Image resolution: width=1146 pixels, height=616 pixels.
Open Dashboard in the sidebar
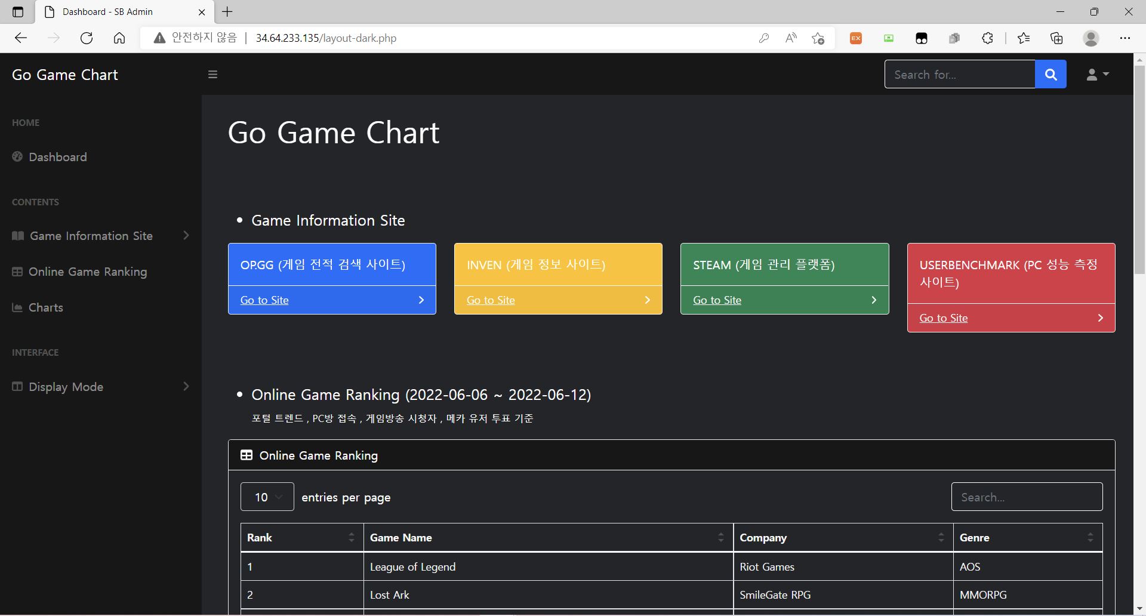point(58,157)
